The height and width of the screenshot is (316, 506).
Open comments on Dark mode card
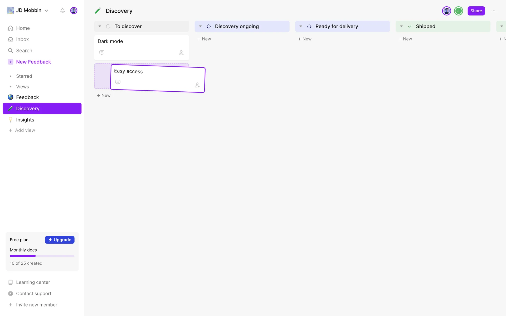click(x=102, y=53)
